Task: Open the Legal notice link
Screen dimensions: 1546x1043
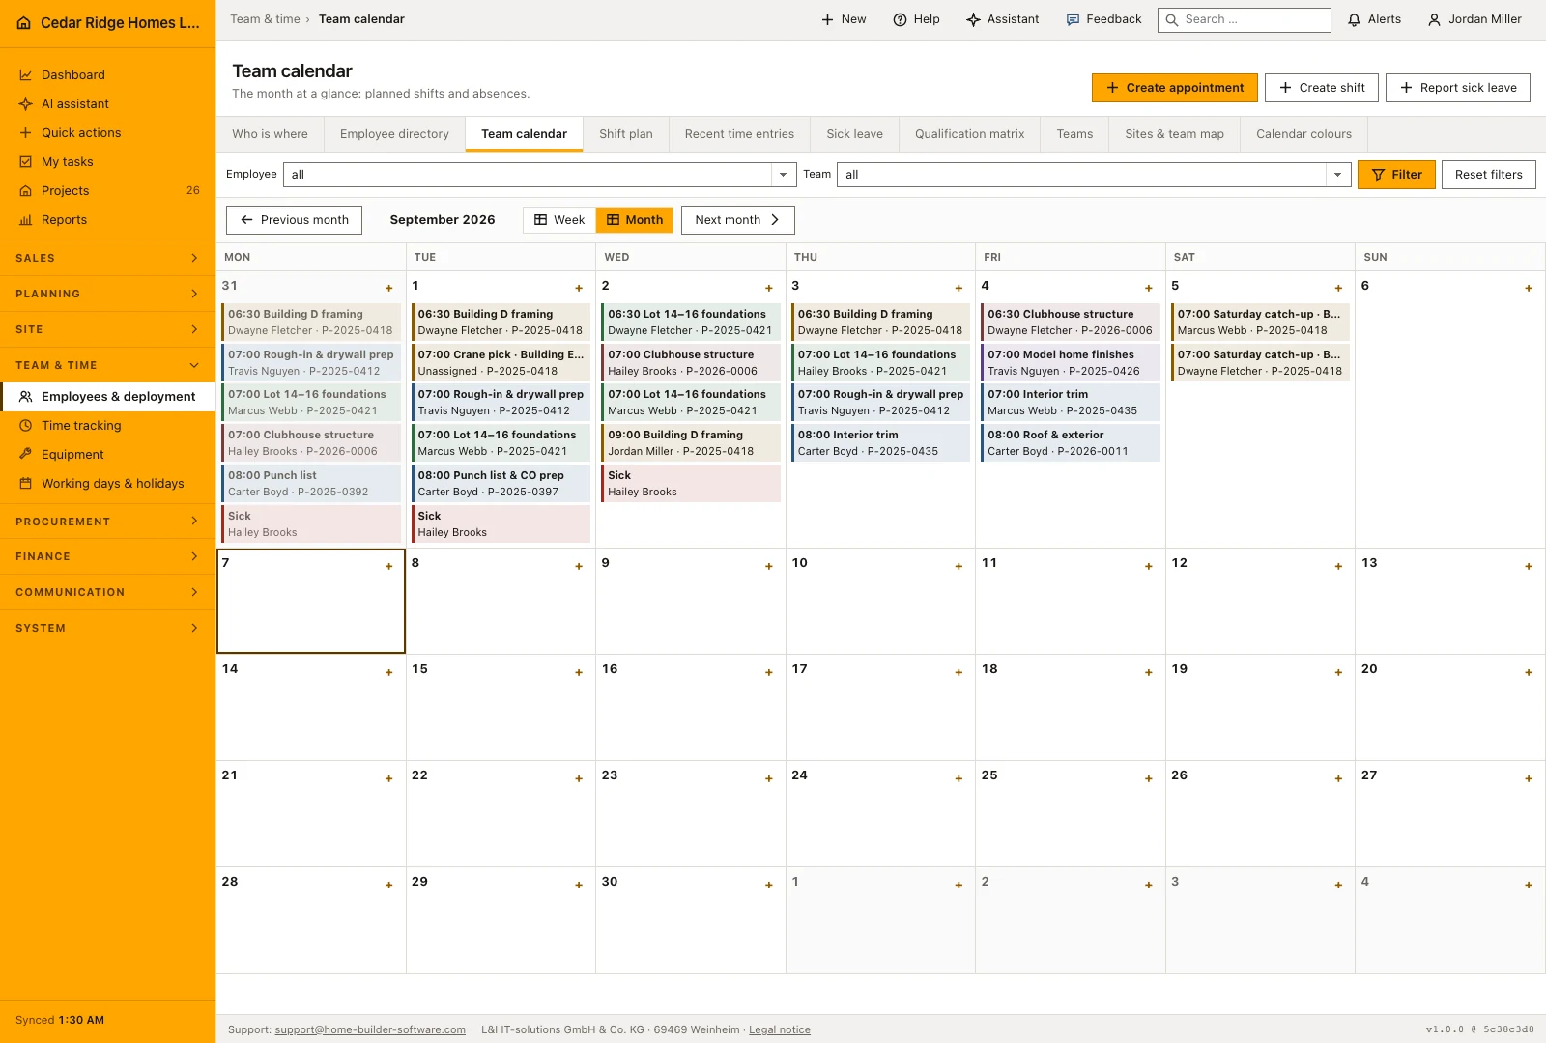Action: (x=780, y=1030)
